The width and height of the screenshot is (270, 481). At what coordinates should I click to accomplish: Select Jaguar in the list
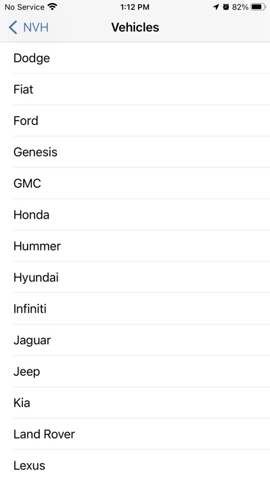pyautogui.click(x=135, y=340)
